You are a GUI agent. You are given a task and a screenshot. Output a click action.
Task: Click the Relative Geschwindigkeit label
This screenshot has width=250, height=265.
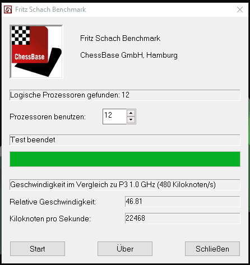(x=53, y=202)
